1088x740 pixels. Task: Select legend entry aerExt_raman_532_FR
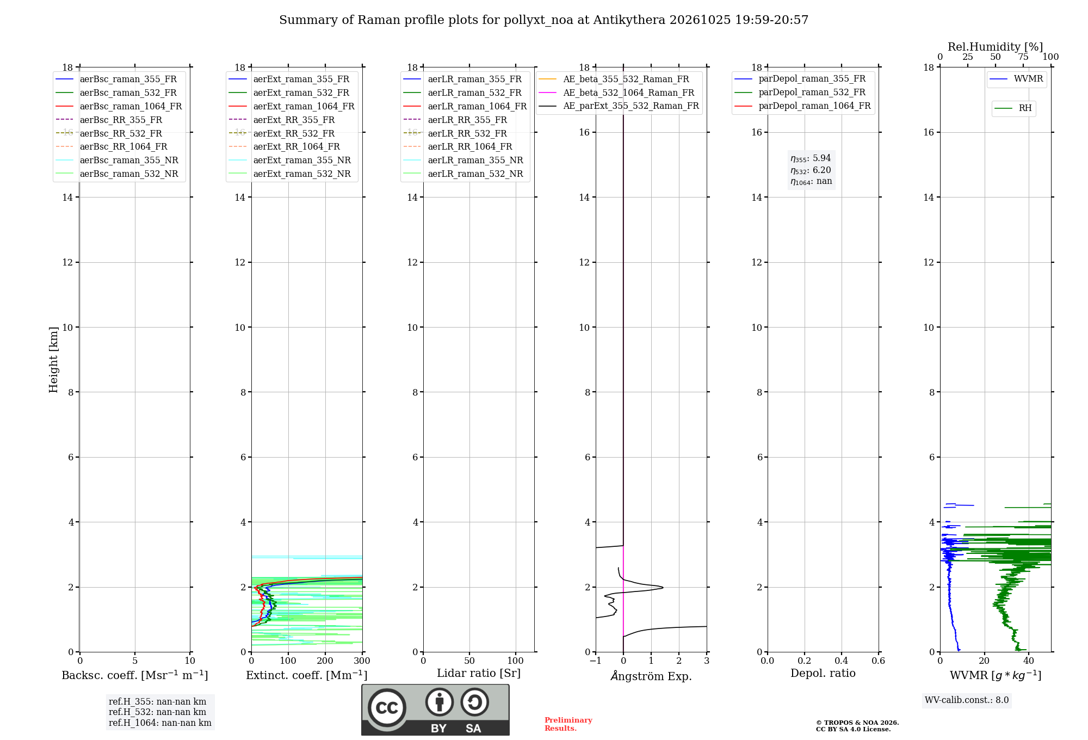point(292,92)
